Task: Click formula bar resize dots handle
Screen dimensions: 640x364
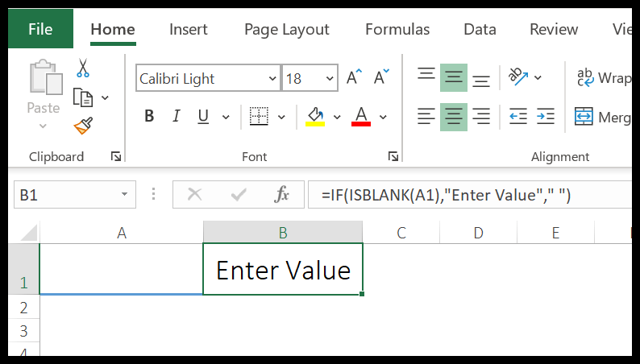Action: [x=153, y=194]
